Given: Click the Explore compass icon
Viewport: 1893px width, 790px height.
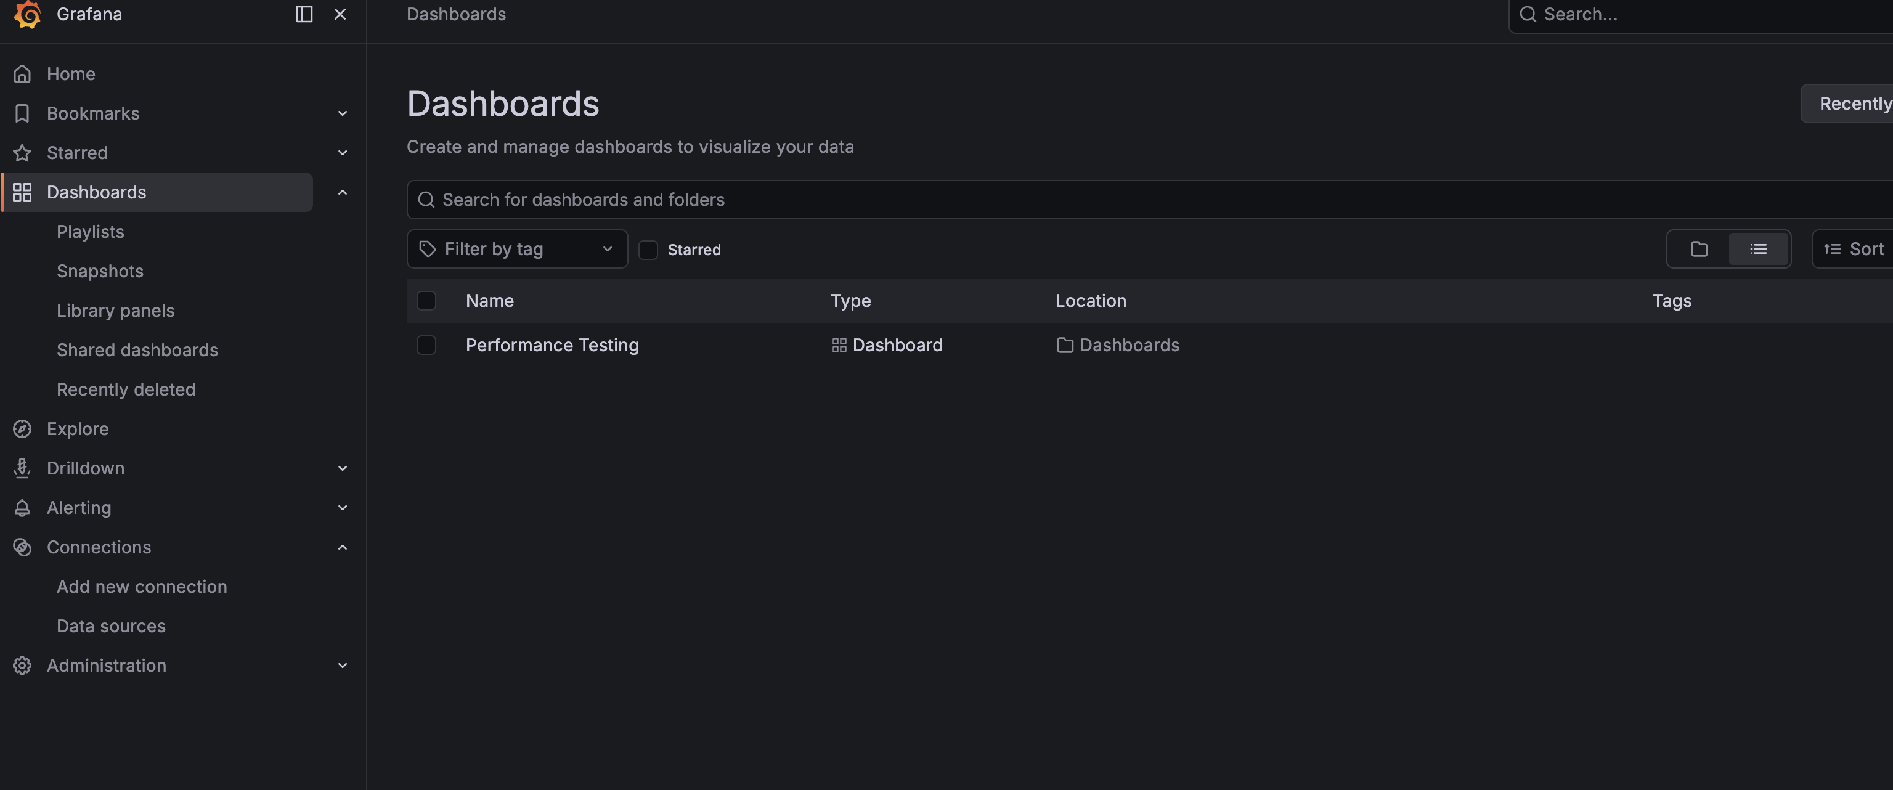Looking at the screenshot, I should point(22,428).
